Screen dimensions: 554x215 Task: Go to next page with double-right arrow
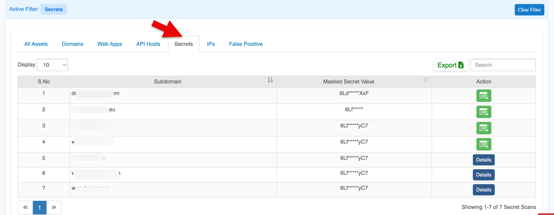point(54,208)
